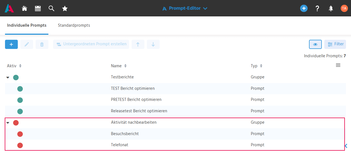Select the Telefonat row
The width and height of the screenshot is (351, 159).
[175, 145]
